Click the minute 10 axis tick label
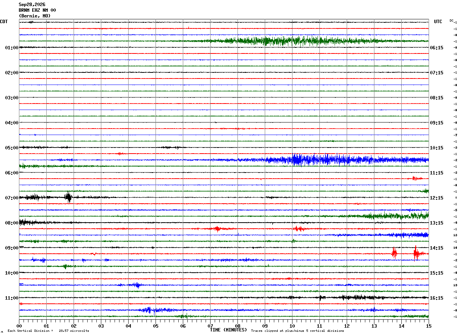 (x=292, y=326)
